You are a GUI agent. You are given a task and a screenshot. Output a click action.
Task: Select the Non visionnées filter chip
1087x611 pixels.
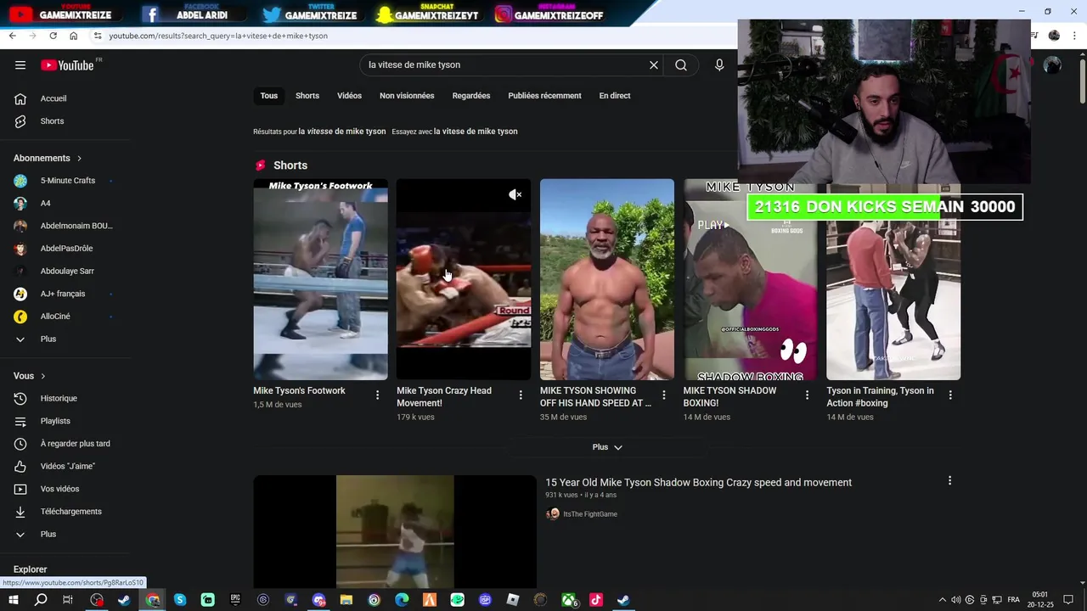407,96
